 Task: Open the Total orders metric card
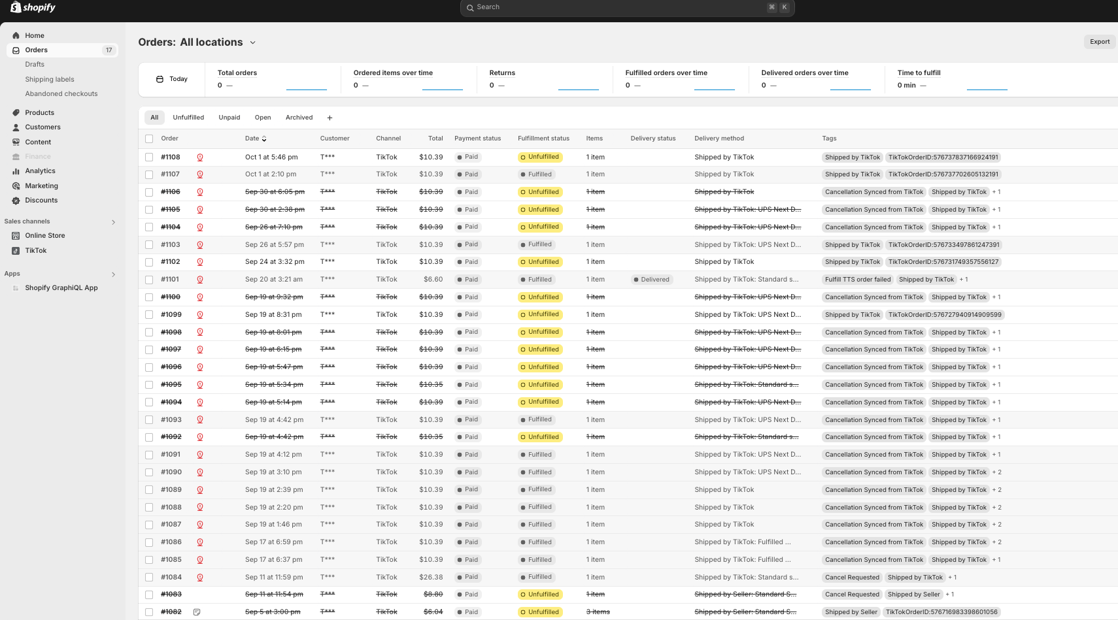[x=273, y=80]
